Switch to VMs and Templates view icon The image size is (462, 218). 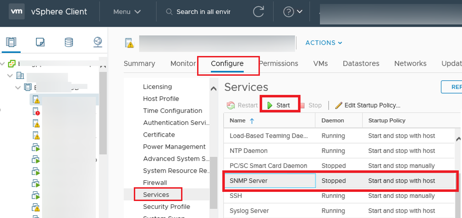[x=40, y=42]
